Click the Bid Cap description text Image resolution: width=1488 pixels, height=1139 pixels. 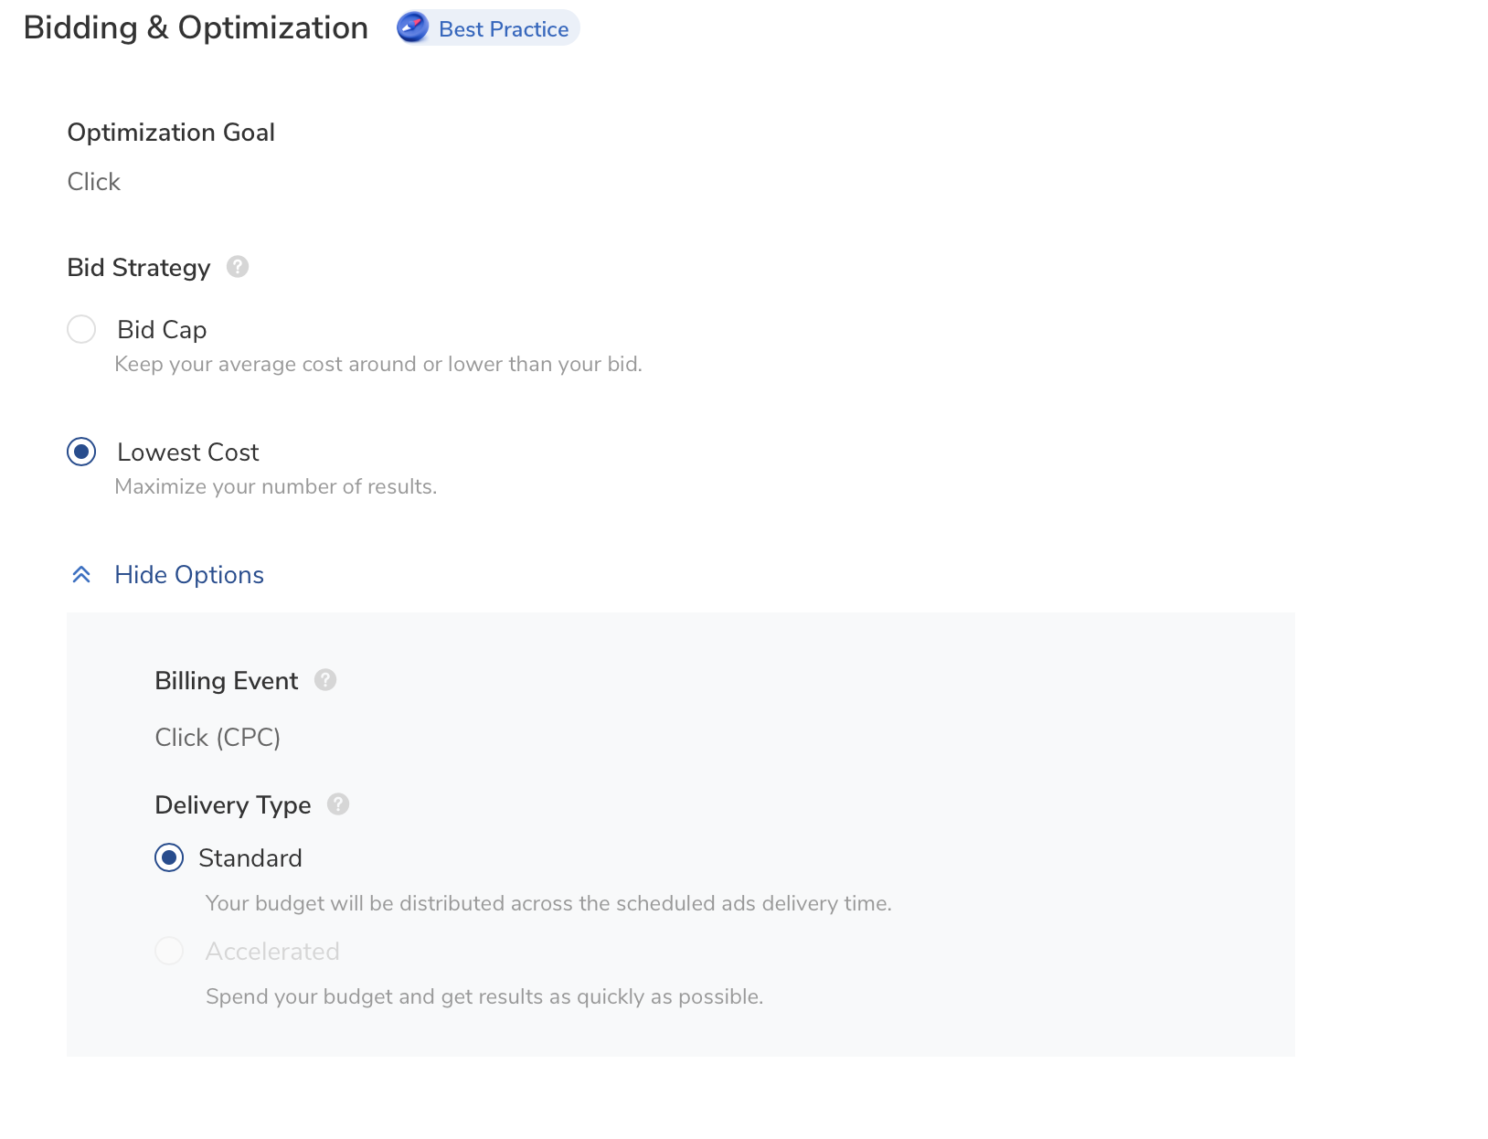(x=377, y=364)
